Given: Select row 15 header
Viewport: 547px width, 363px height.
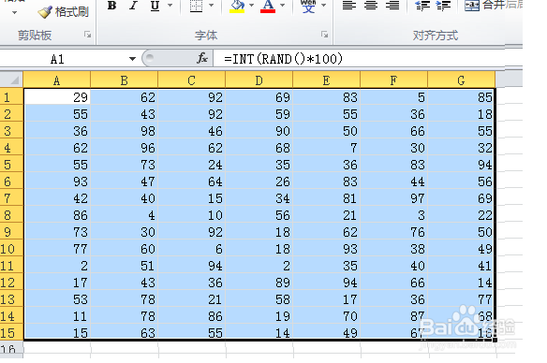Looking at the screenshot, I should (x=11, y=333).
